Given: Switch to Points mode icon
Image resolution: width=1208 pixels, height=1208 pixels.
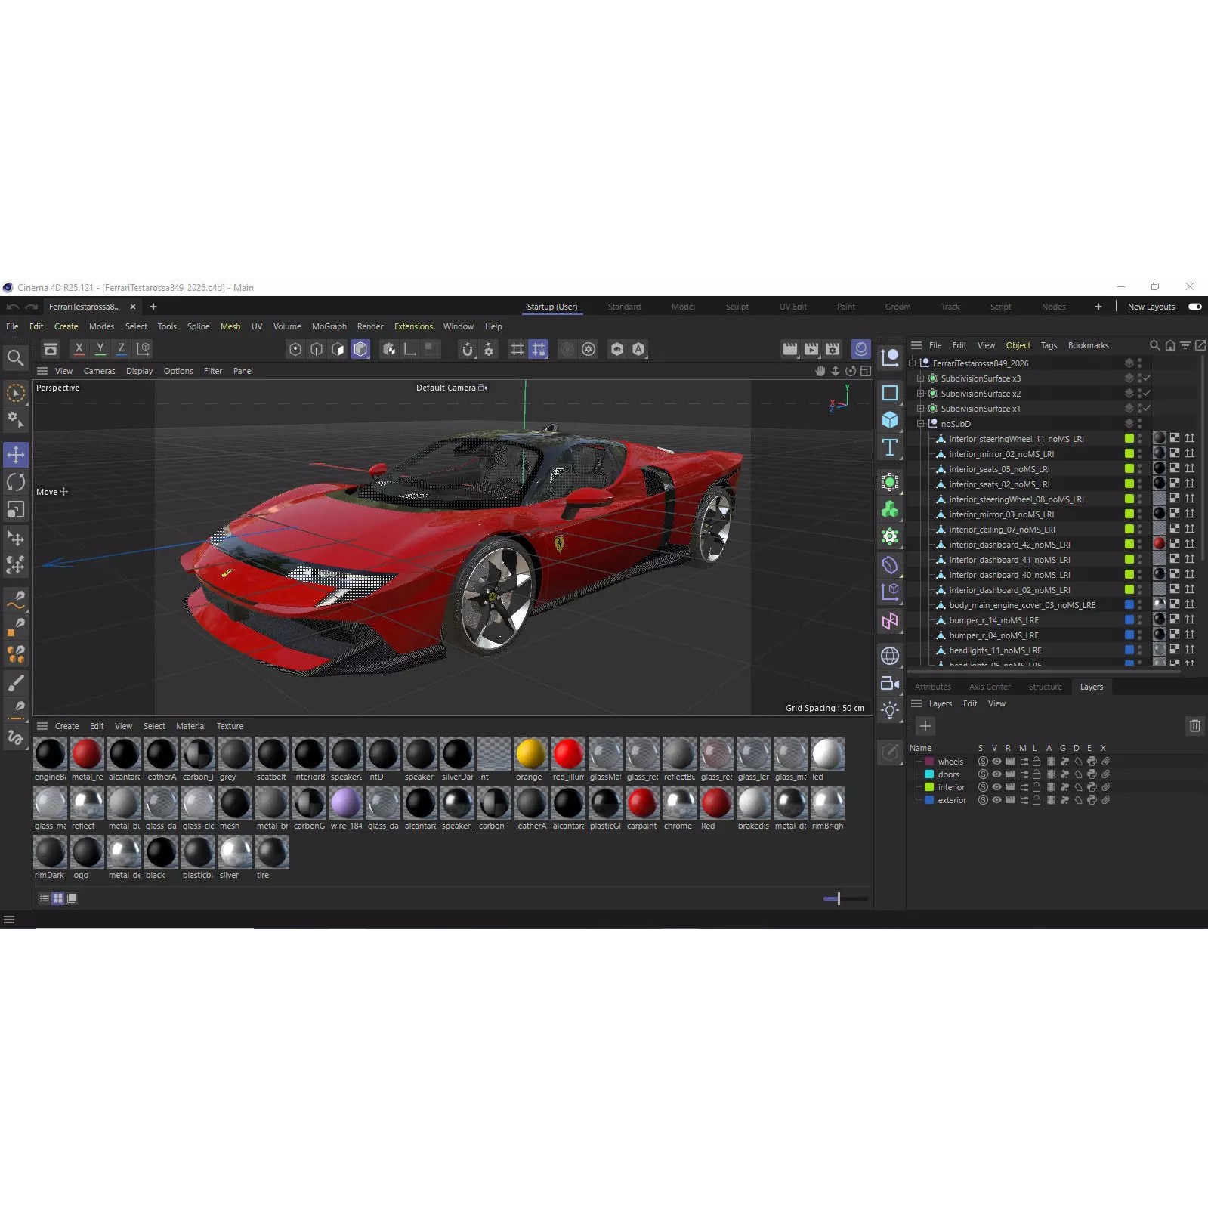Looking at the screenshot, I should (295, 349).
